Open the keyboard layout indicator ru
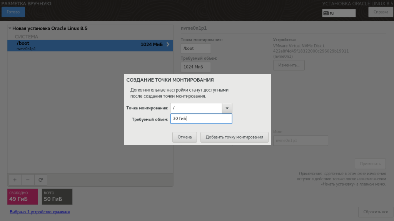Screen dimensions: 394x221 coord(339,13)
